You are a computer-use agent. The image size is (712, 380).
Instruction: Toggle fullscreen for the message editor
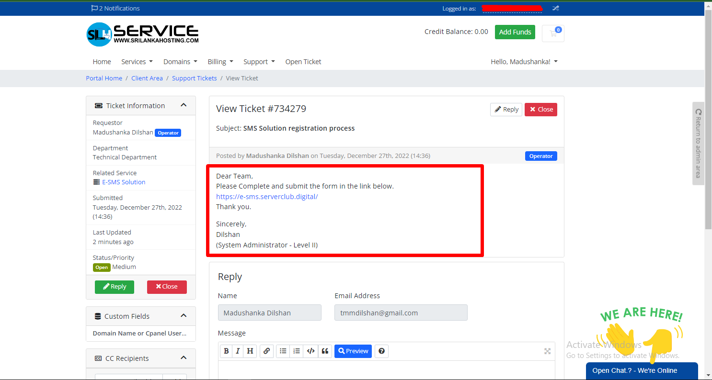tap(547, 351)
